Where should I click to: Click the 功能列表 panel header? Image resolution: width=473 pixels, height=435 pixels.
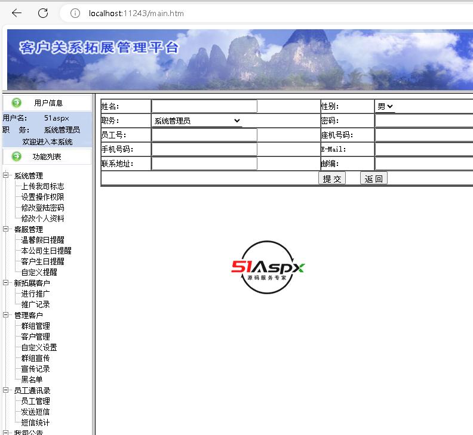click(47, 157)
